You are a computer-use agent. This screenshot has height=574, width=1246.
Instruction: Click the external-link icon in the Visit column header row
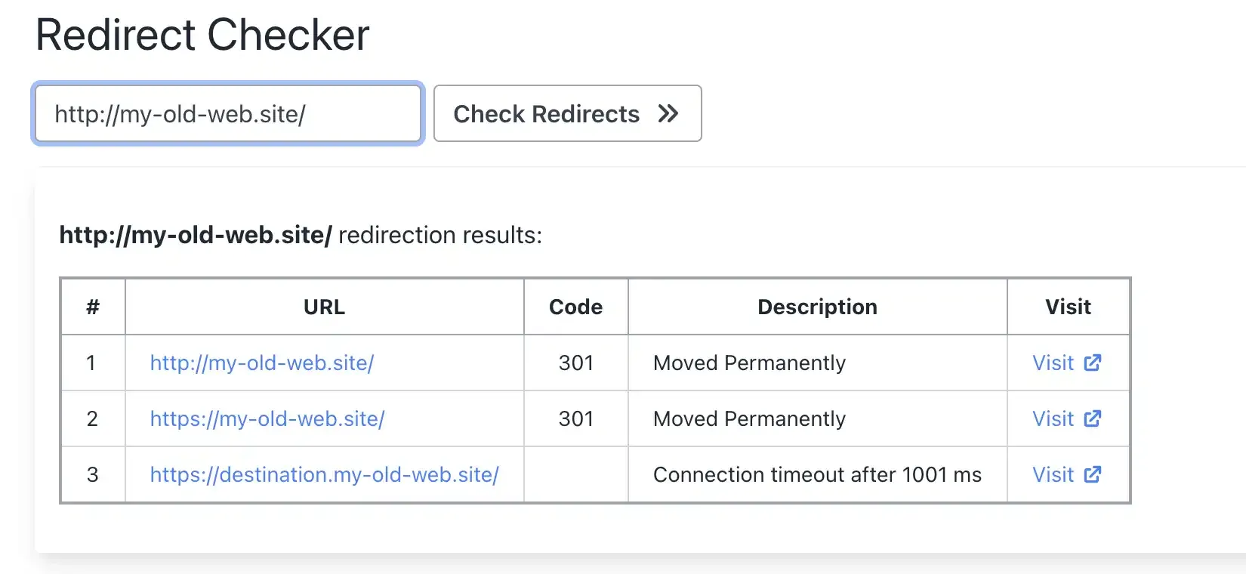1093,363
